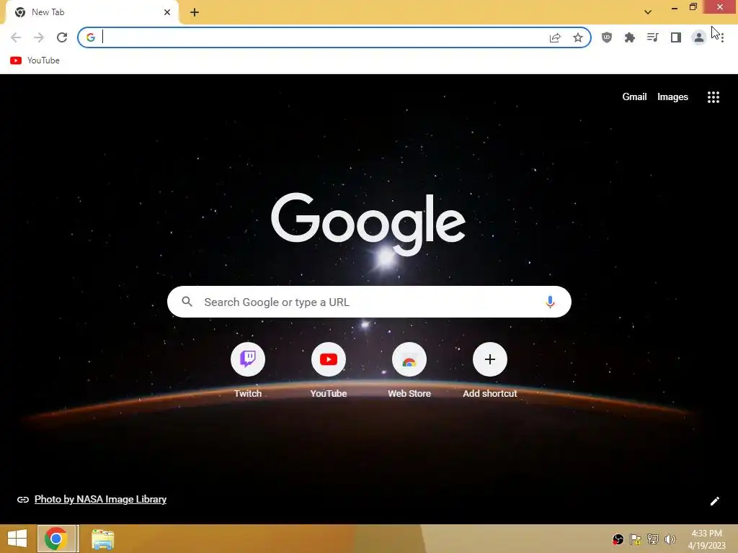Open Chrome's three-dot menu
Screen dimensions: 738x553
(722, 37)
